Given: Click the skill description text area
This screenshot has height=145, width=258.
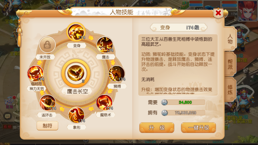Looking at the screenshot, I should pyautogui.click(x=178, y=65).
